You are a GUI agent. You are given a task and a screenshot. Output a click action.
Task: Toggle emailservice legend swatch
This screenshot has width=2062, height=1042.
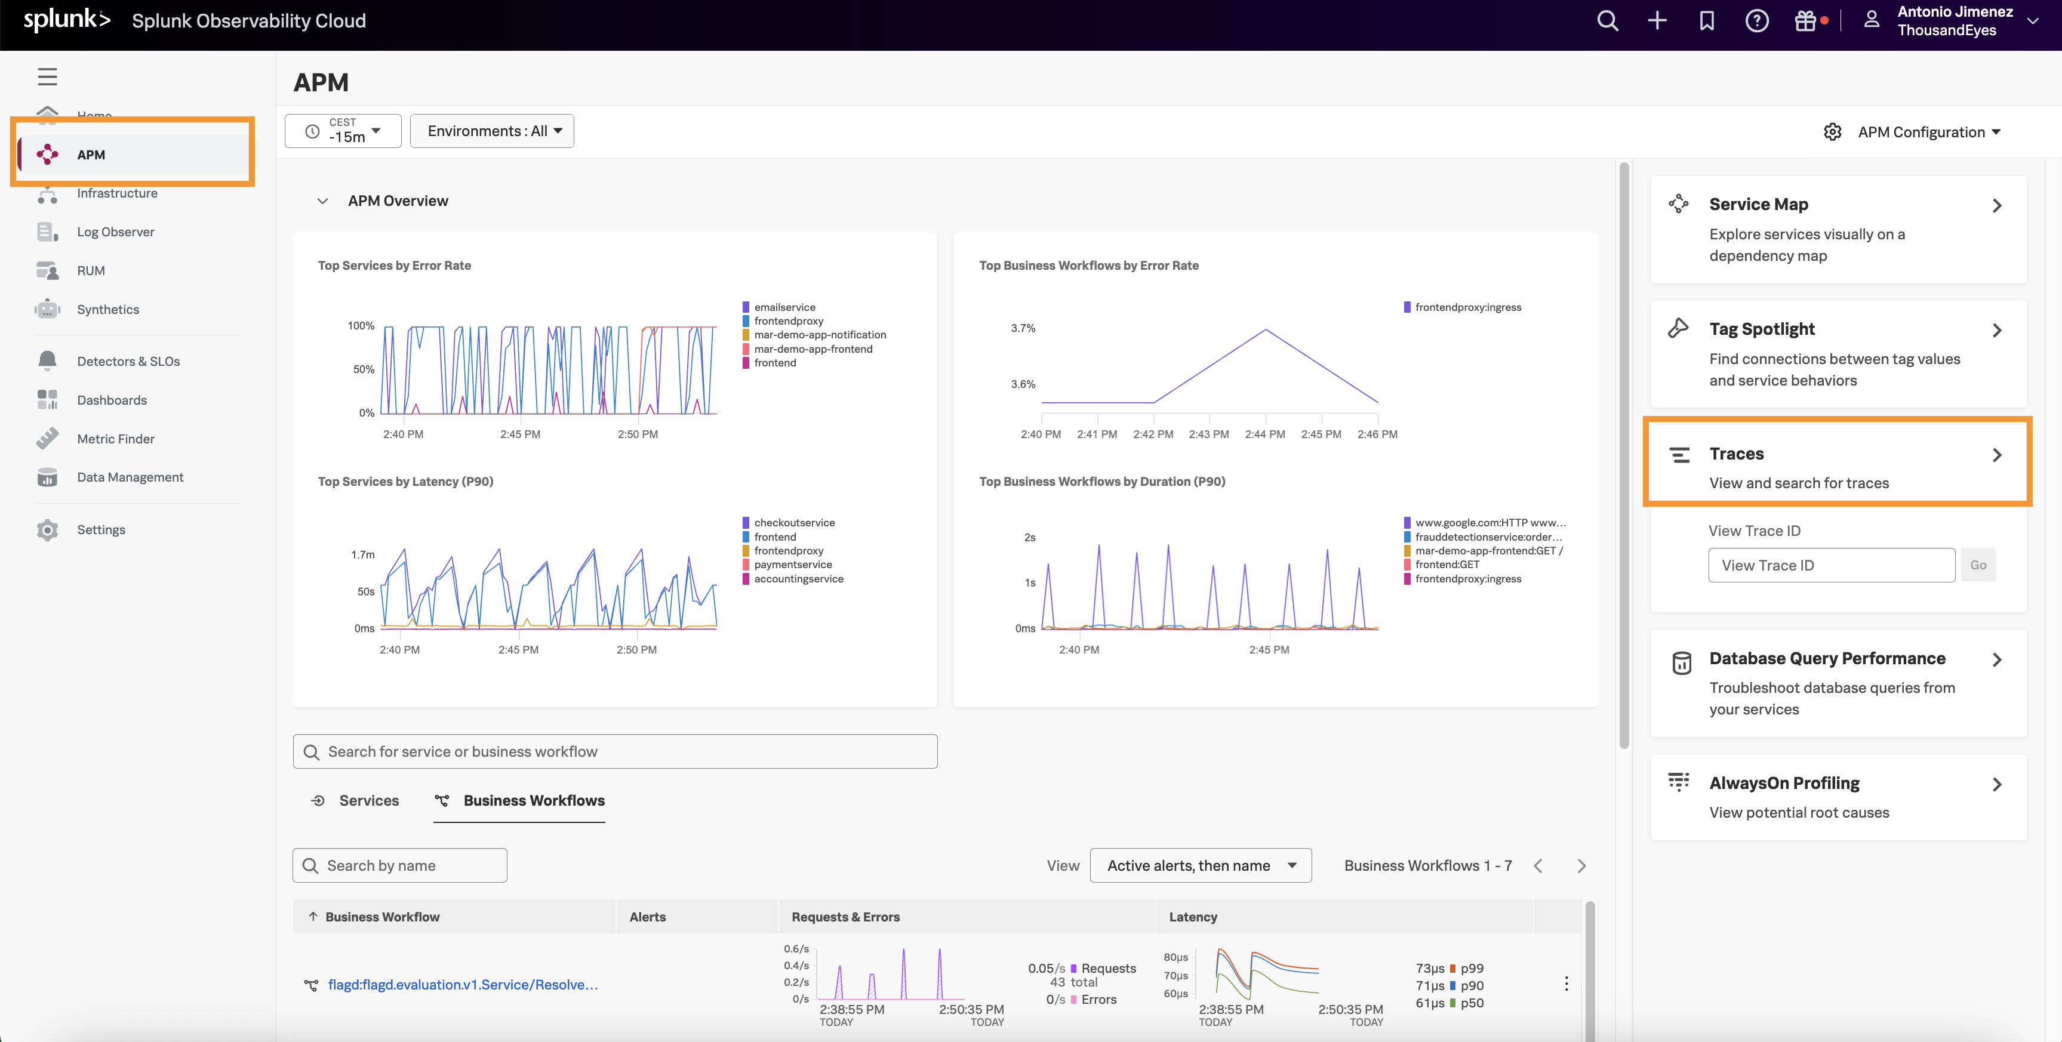(746, 307)
